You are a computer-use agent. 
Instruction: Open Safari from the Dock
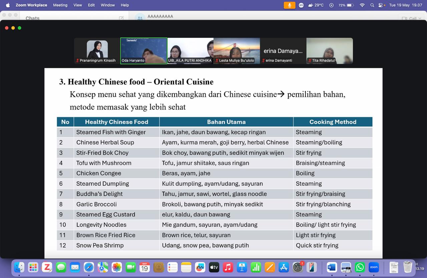tap(89, 267)
